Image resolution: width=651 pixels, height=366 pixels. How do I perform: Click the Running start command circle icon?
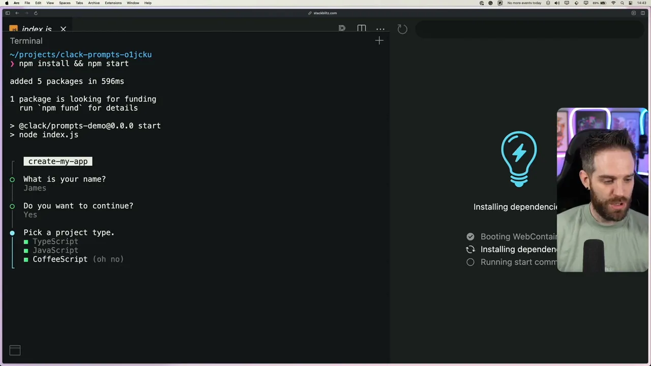tap(470, 262)
